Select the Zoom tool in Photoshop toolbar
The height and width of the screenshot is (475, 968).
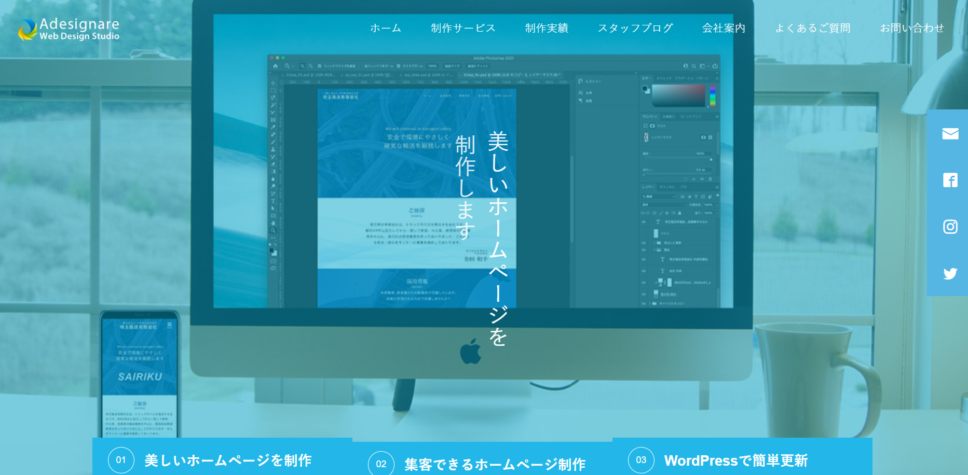click(x=273, y=231)
